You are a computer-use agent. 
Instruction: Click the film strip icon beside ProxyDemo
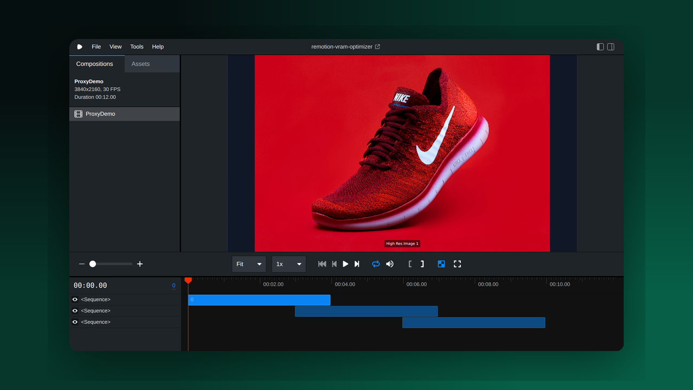tap(79, 114)
